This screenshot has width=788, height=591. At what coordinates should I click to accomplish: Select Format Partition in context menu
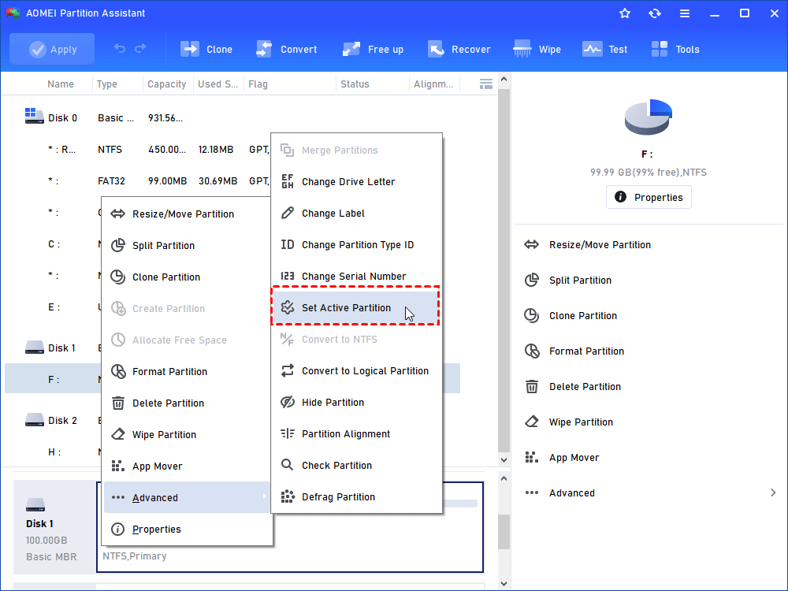tap(187, 371)
